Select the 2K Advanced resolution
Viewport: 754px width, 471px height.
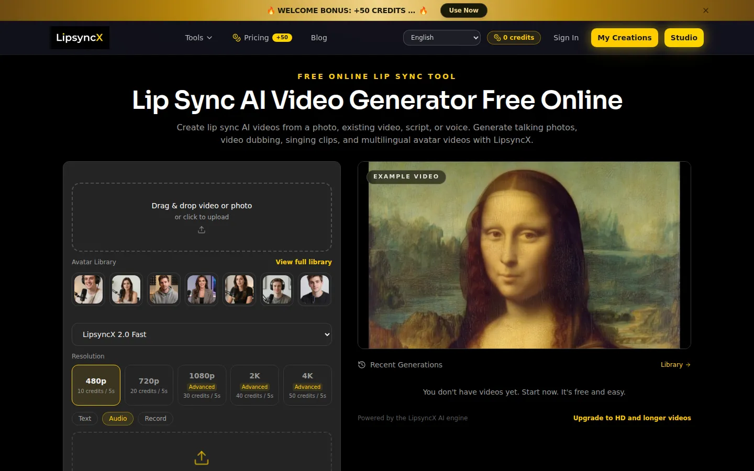tap(254, 385)
